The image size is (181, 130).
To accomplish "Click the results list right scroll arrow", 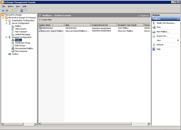I will [149, 124].
